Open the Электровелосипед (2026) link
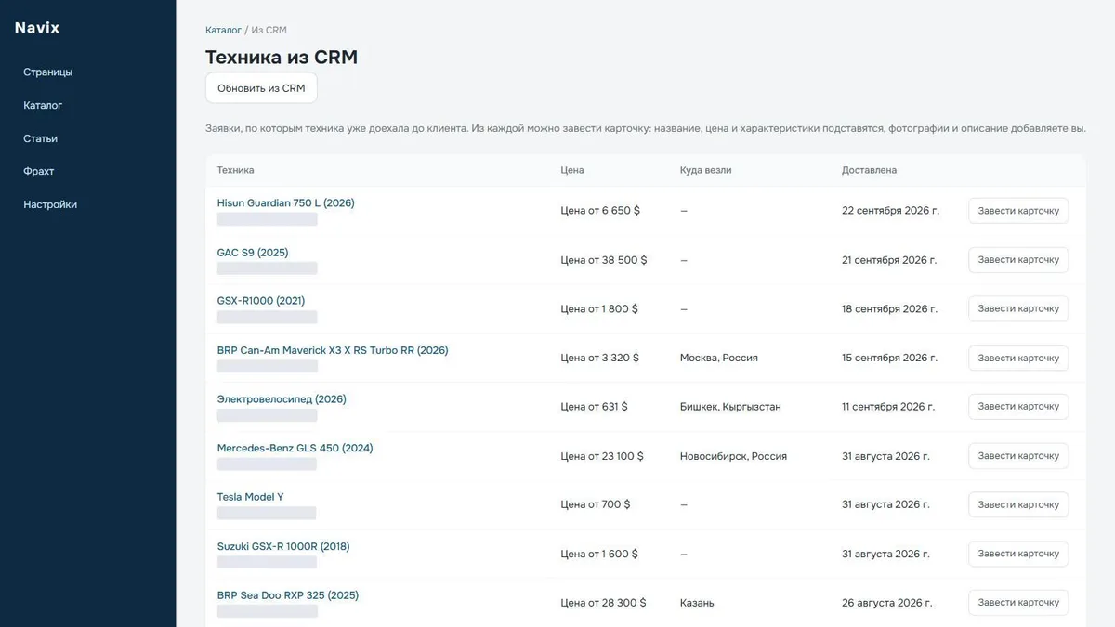1115x627 pixels. point(282,399)
